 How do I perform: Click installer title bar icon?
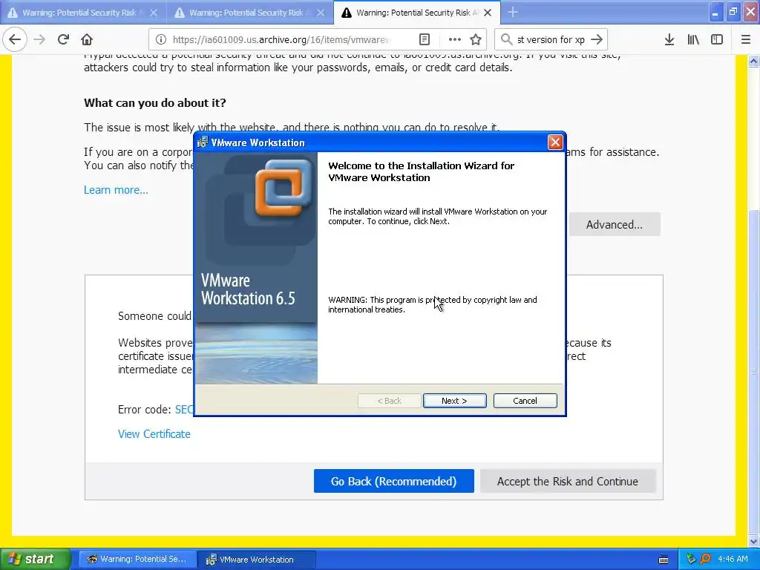tap(203, 142)
